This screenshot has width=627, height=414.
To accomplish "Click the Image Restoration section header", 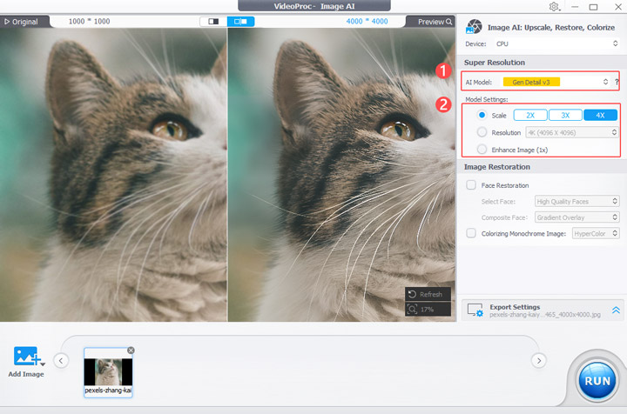I will (497, 167).
